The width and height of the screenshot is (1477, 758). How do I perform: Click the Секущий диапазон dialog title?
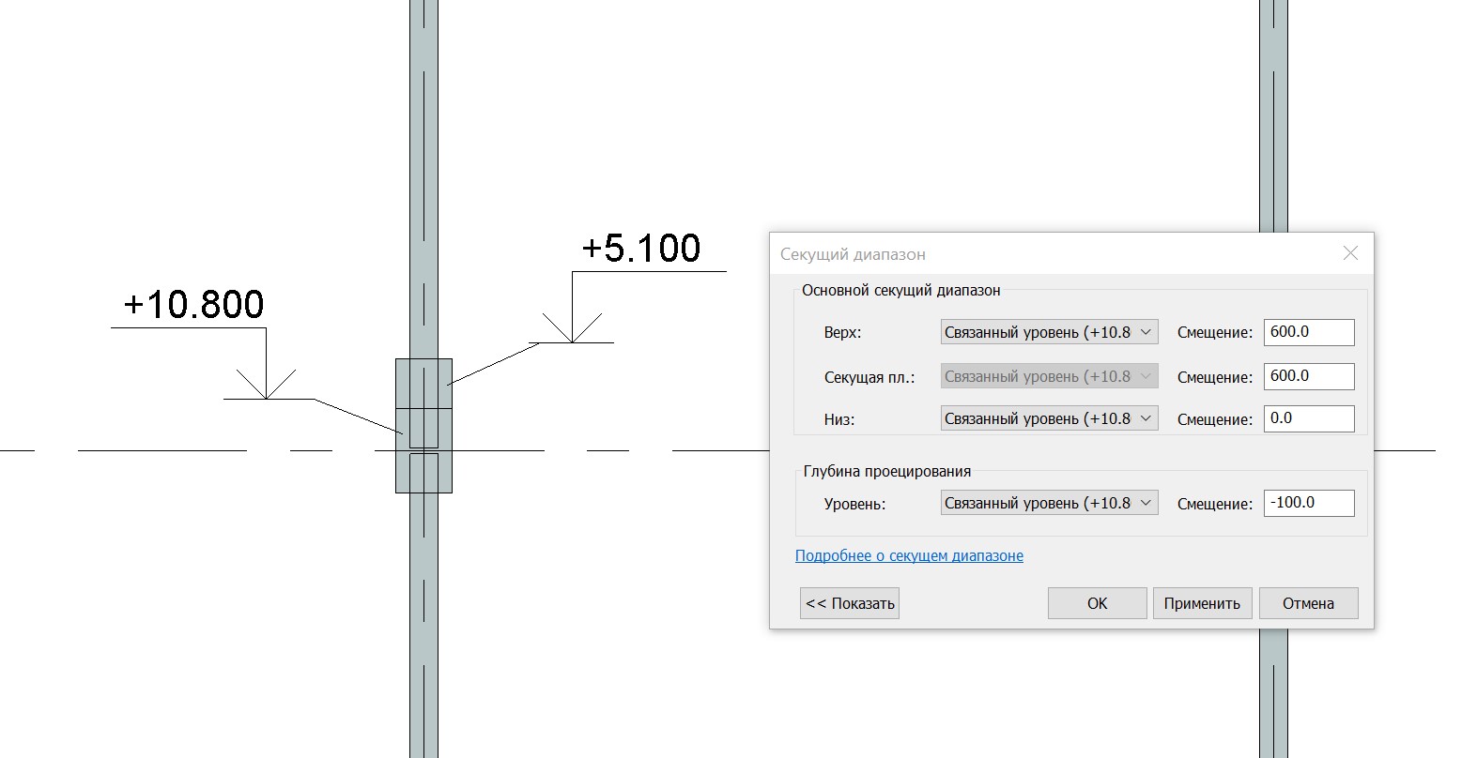point(853,254)
